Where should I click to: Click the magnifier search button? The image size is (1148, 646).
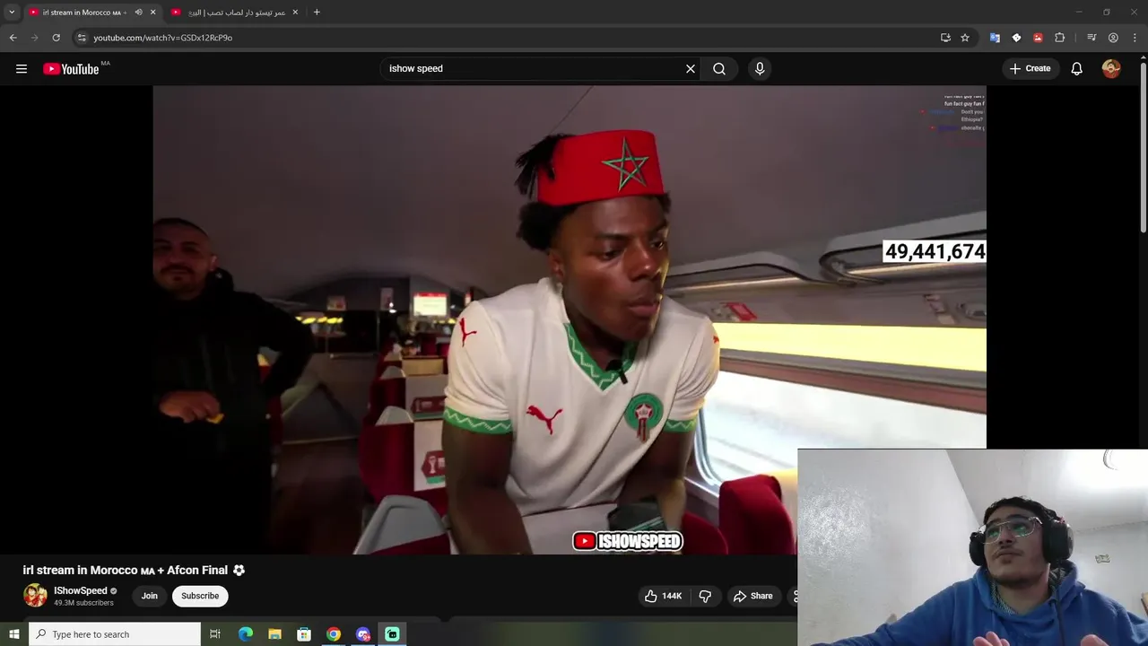[719, 69]
